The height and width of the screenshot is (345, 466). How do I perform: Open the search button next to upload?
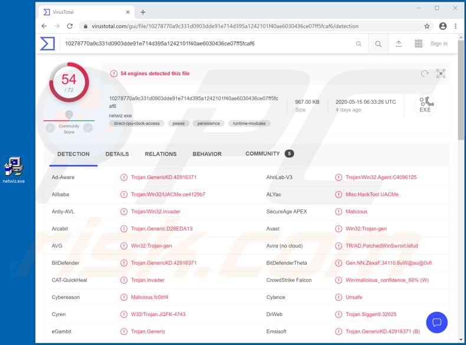378,44
